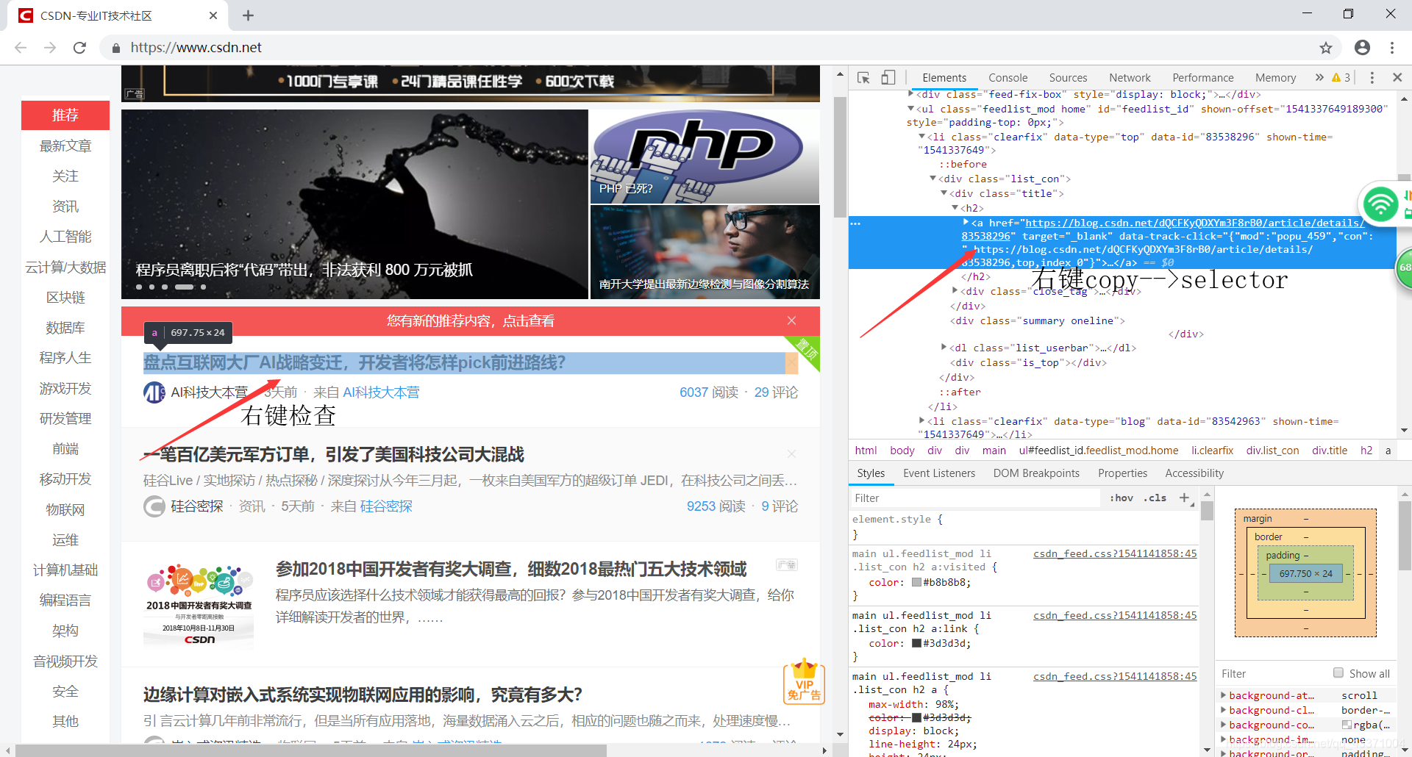Expand the background-attachment computed property
The height and width of the screenshot is (757, 1412).
[1223, 695]
